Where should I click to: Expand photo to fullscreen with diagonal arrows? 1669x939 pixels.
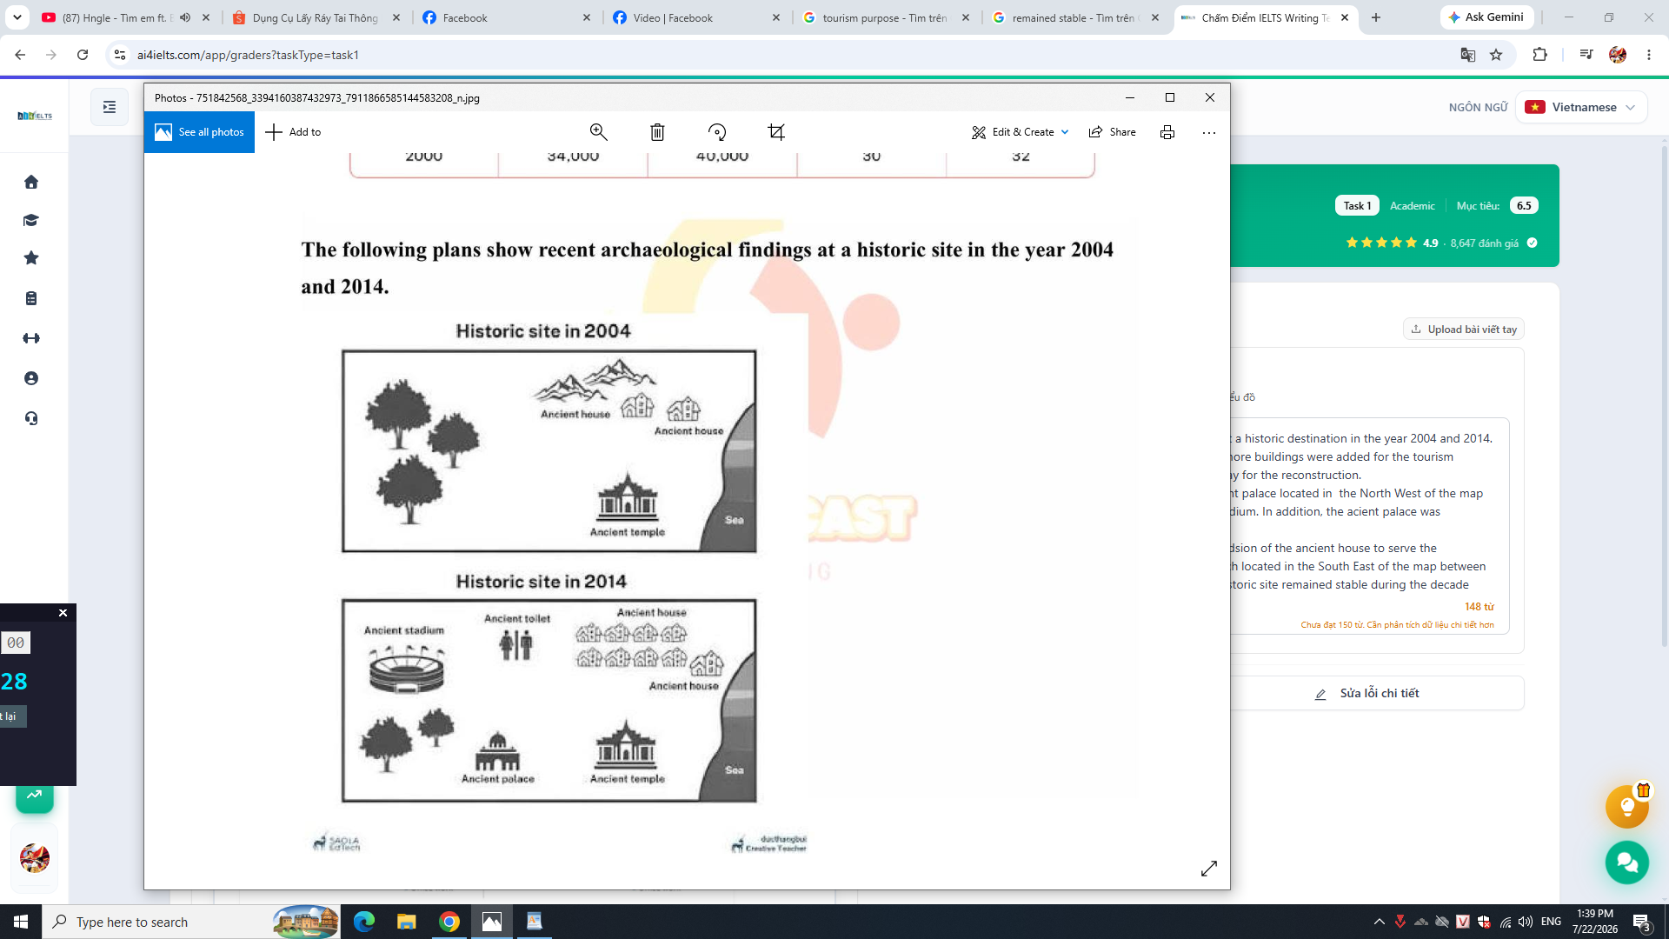pos(1209,869)
